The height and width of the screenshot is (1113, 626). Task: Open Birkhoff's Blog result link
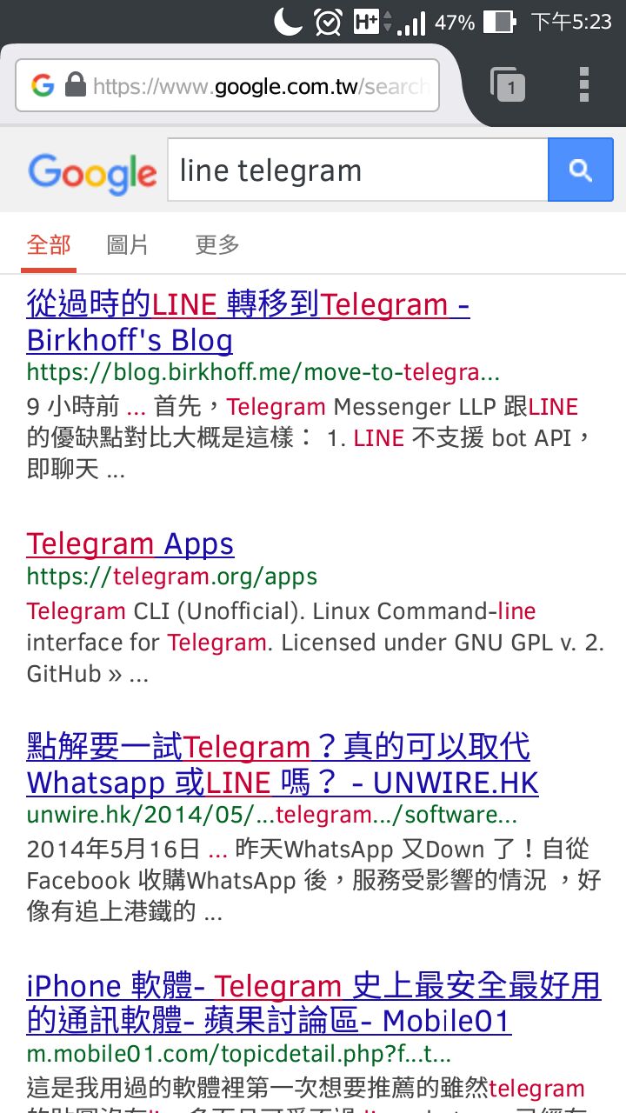coord(249,322)
